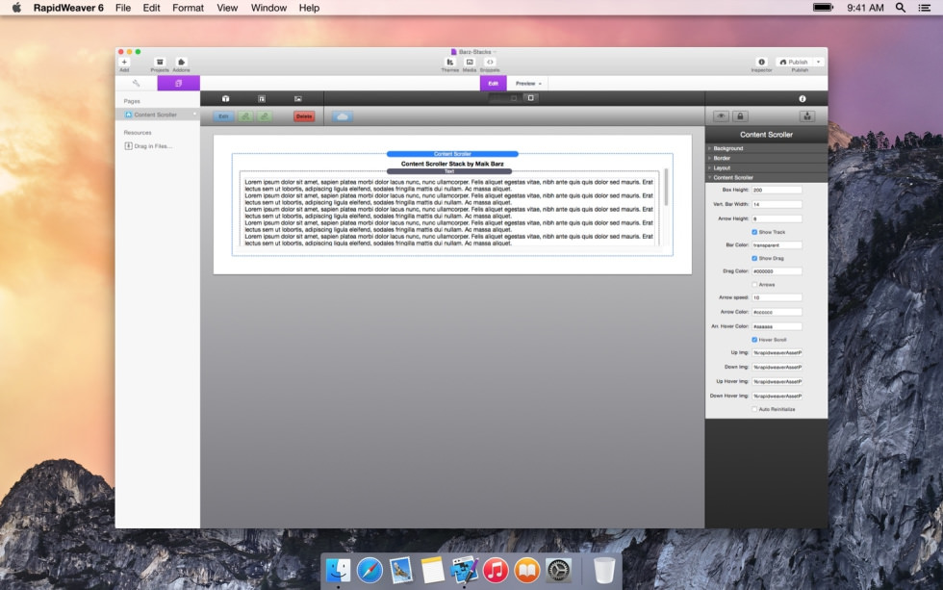Open the Window menu

268,8
